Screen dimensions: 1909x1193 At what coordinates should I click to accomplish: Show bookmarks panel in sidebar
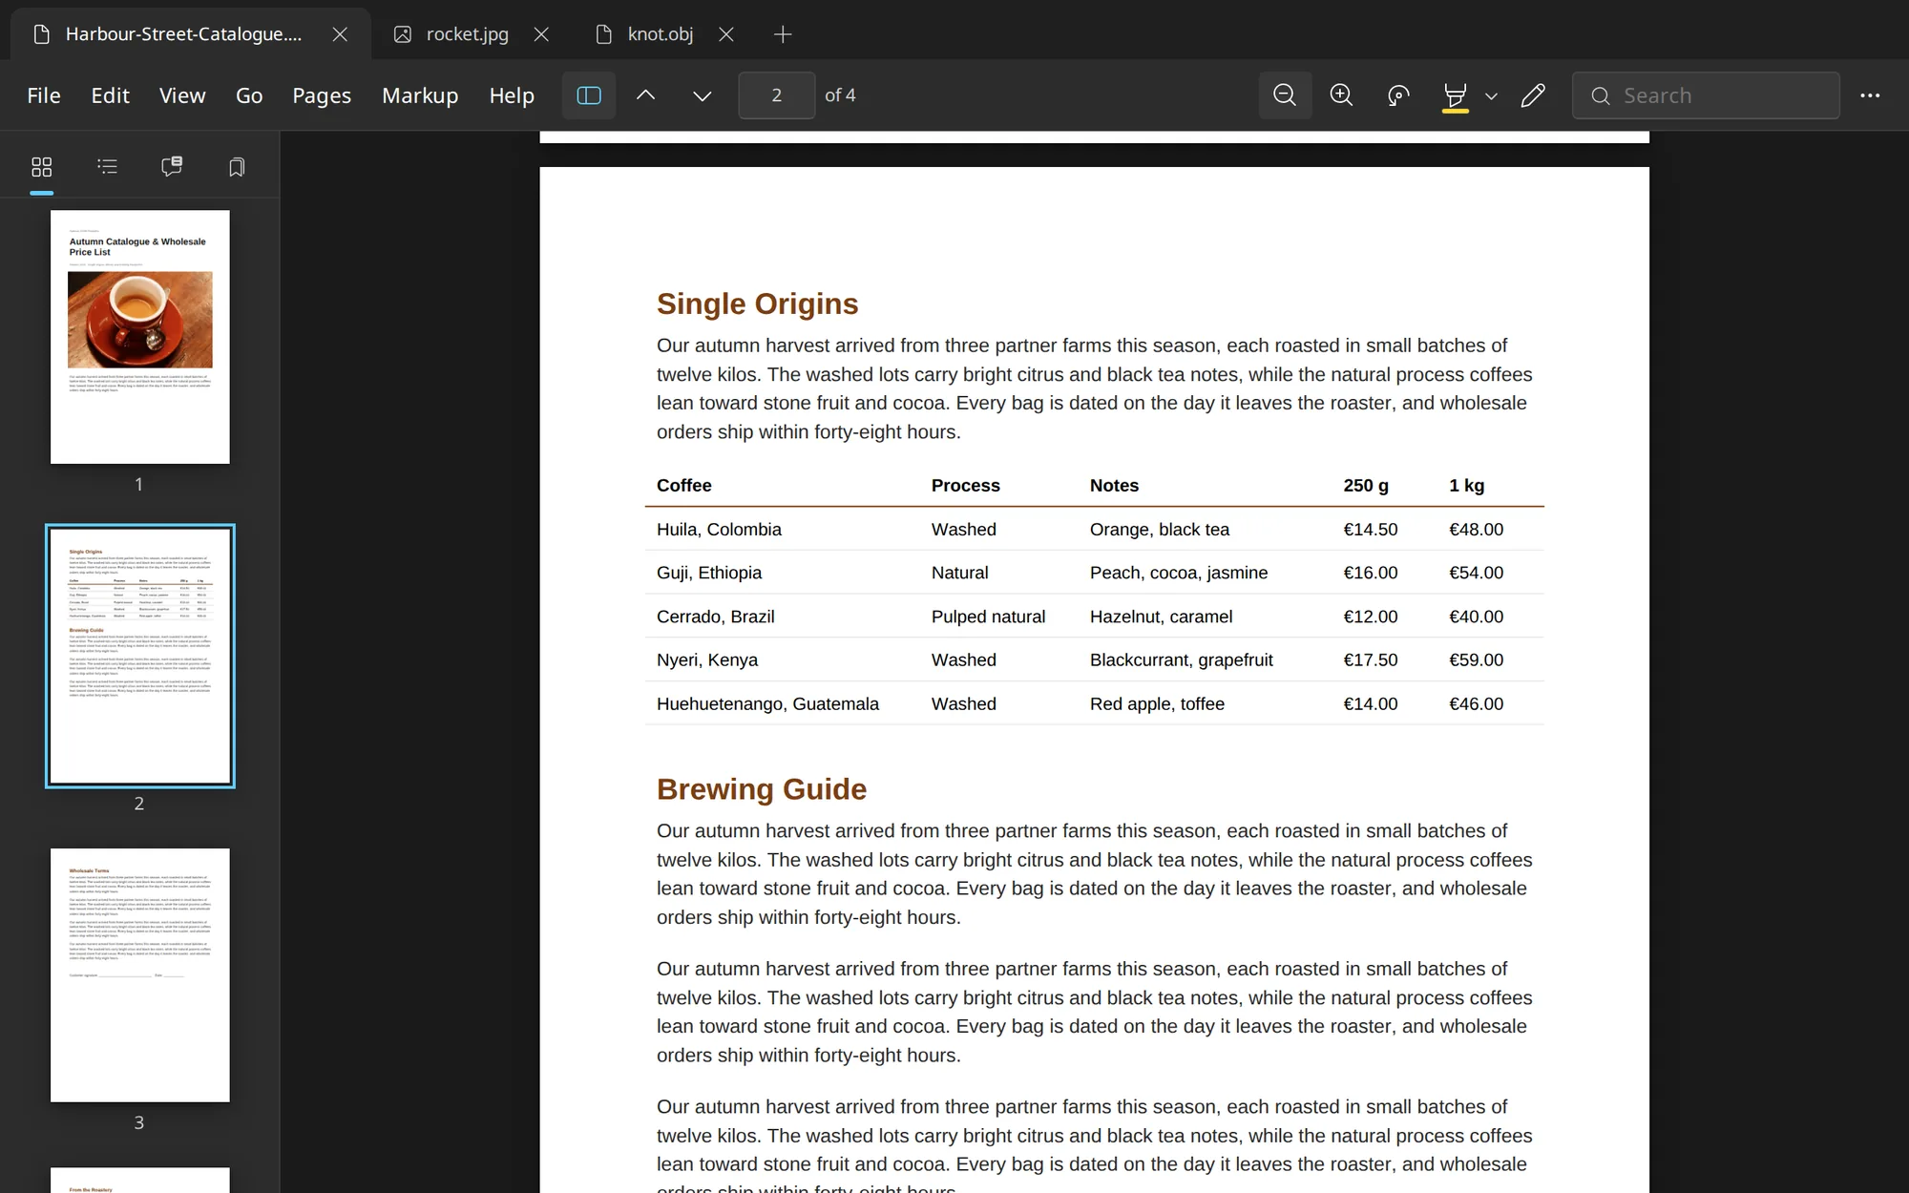237,167
